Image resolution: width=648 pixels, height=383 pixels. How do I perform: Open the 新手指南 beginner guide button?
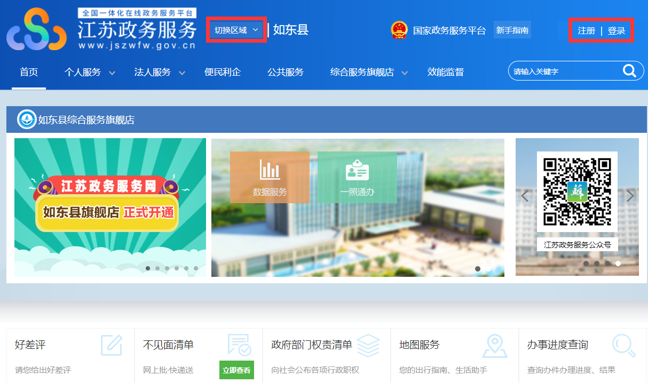click(x=512, y=30)
